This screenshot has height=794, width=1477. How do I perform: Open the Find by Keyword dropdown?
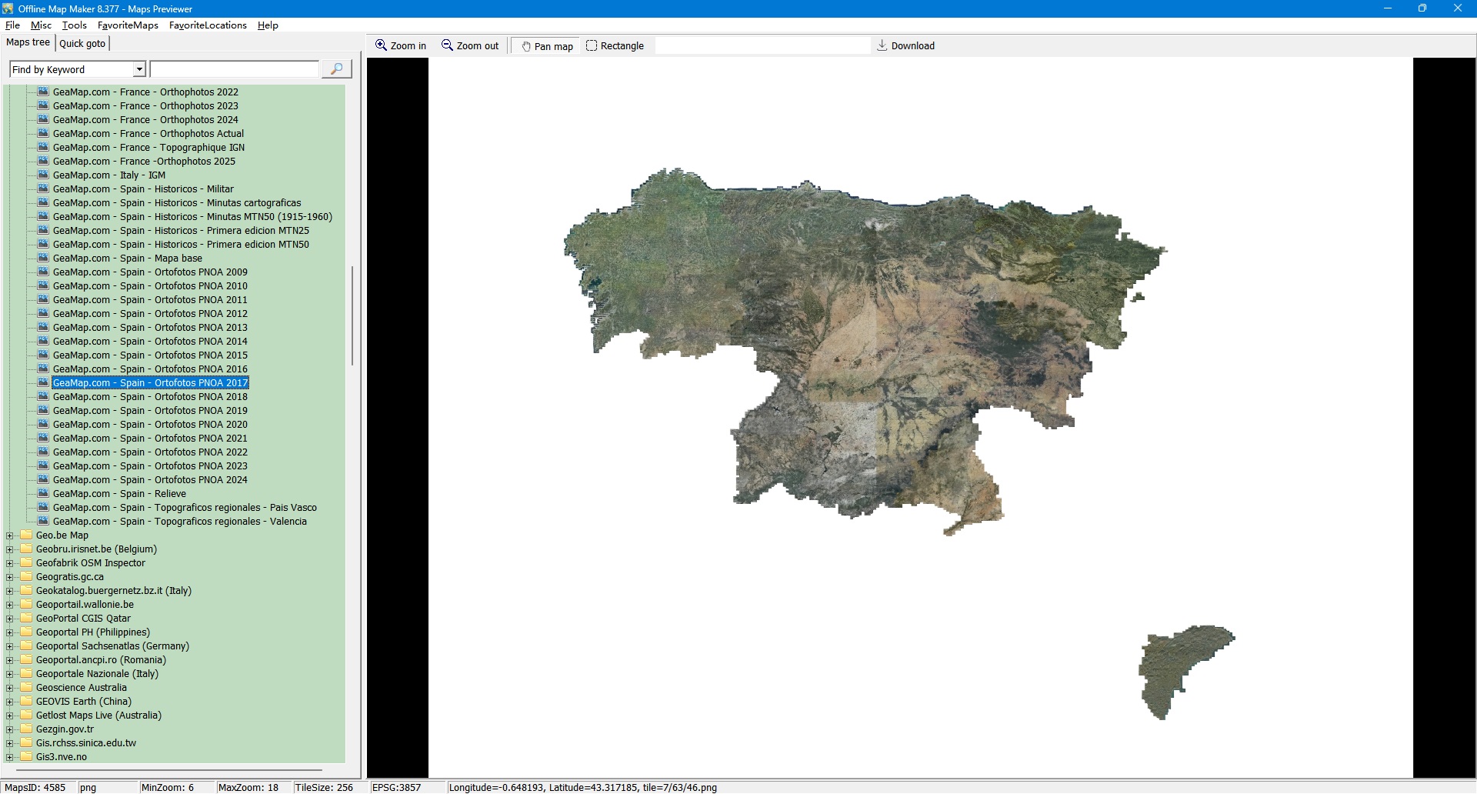[139, 69]
